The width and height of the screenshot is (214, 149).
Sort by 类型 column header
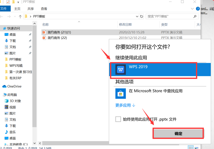pyautogui.click(x=164, y=24)
